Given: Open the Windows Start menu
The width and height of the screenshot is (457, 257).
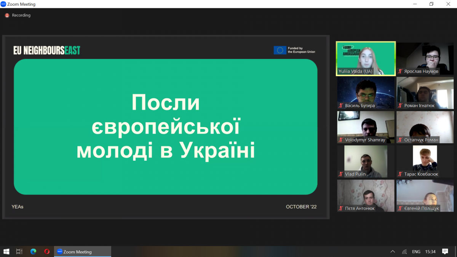Looking at the screenshot, I should point(6,252).
